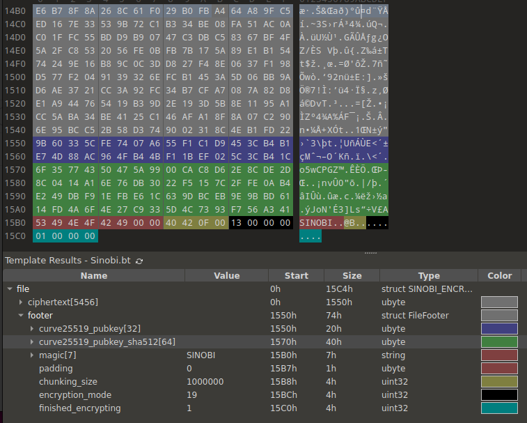Click hex byte 01 at offset 15C0
The height and width of the screenshot is (423, 527).
tap(40, 236)
